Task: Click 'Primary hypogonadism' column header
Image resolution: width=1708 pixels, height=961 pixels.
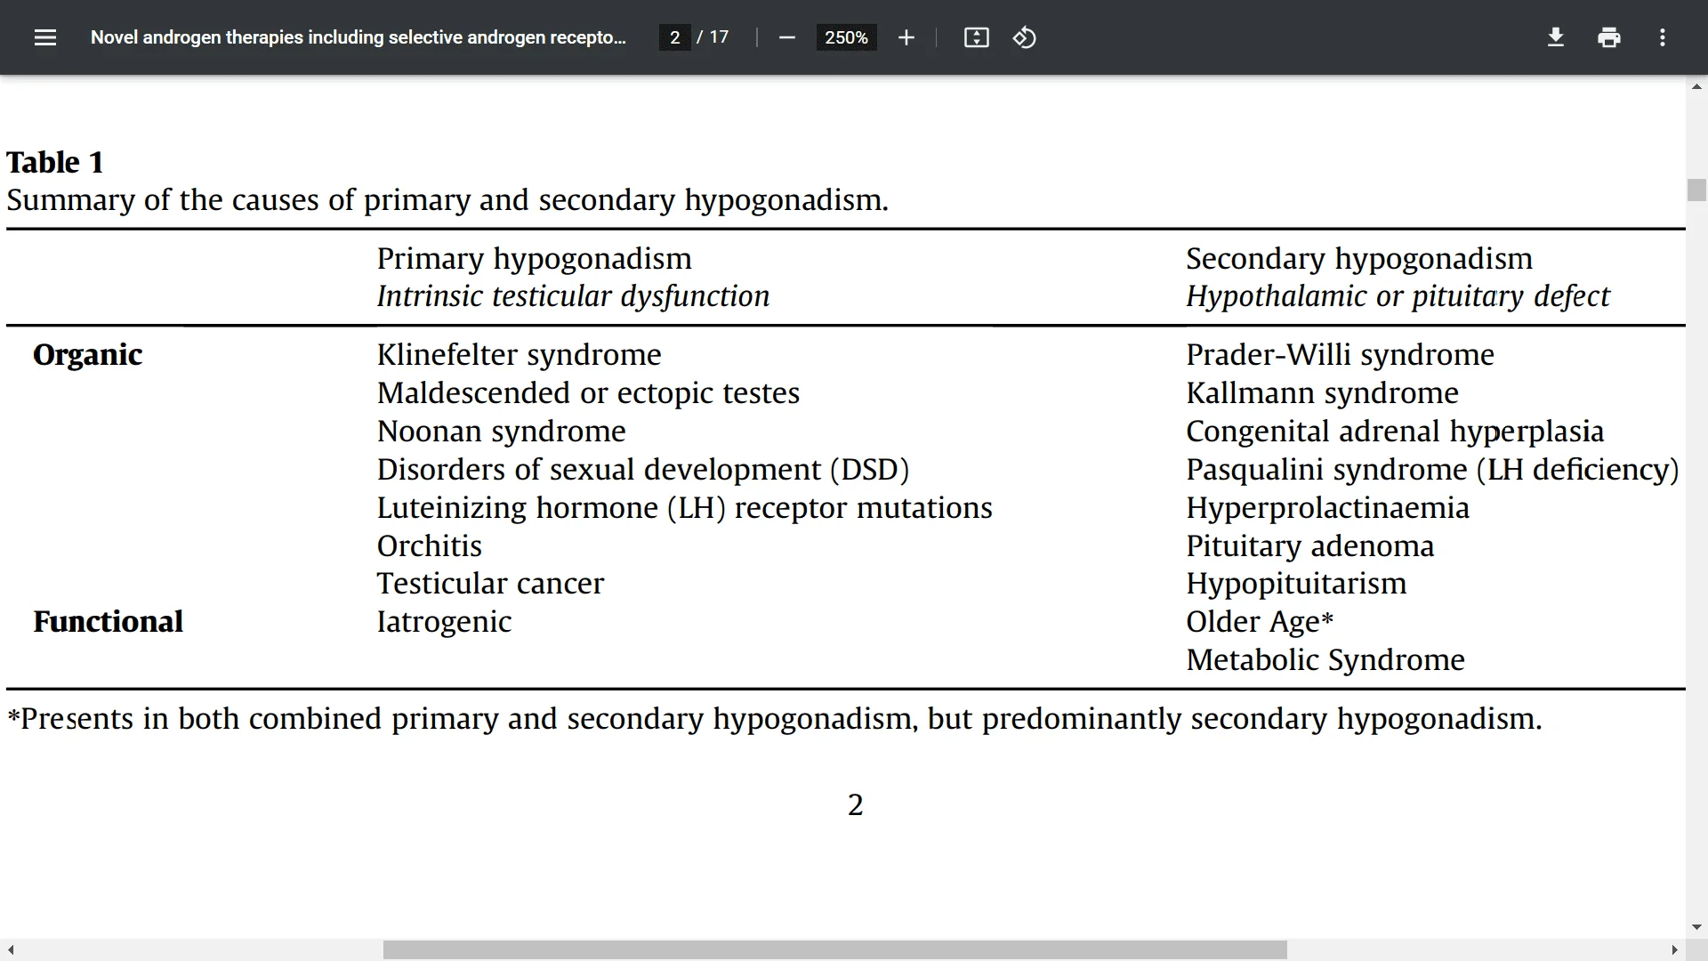Action: coord(534,258)
